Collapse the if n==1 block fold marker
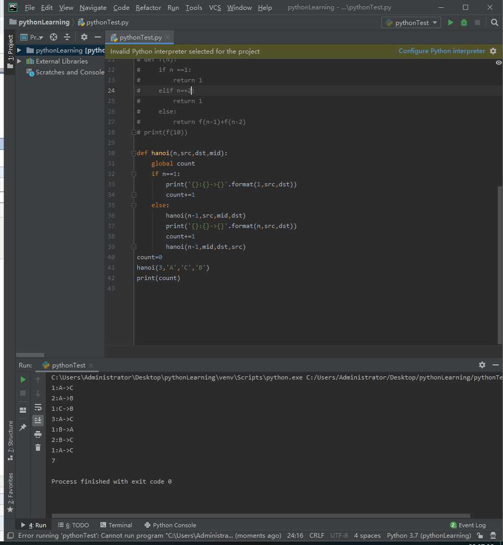Viewport: 503px width, 545px height. (134, 174)
